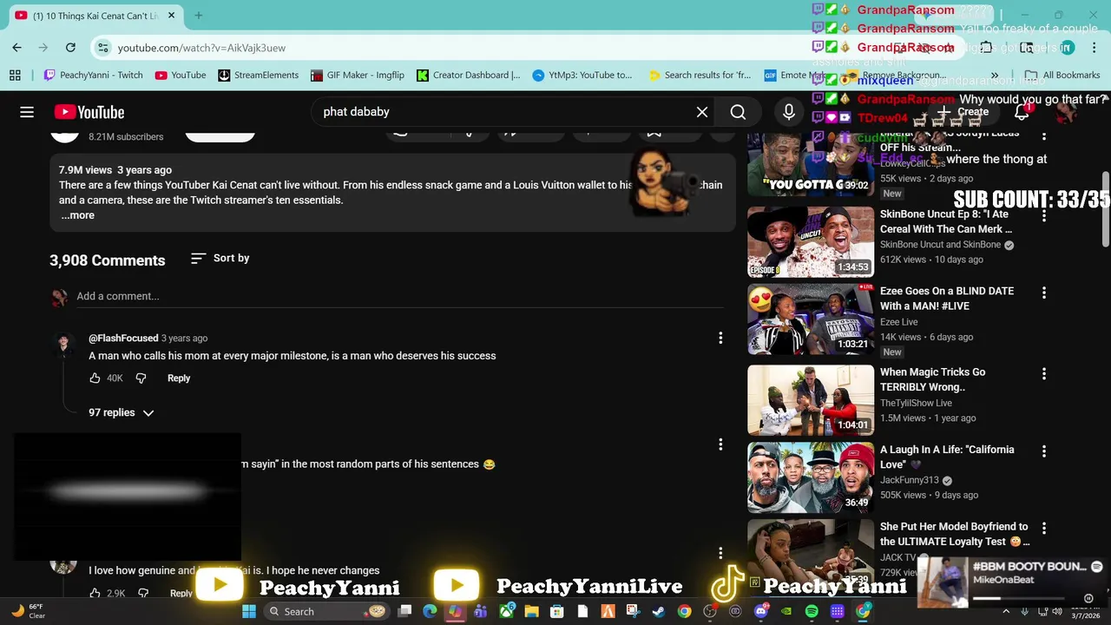Image resolution: width=1111 pixels, height=625 pixels.
Task: Visit JackFunny313 channel name
Action: coord(910,480)
